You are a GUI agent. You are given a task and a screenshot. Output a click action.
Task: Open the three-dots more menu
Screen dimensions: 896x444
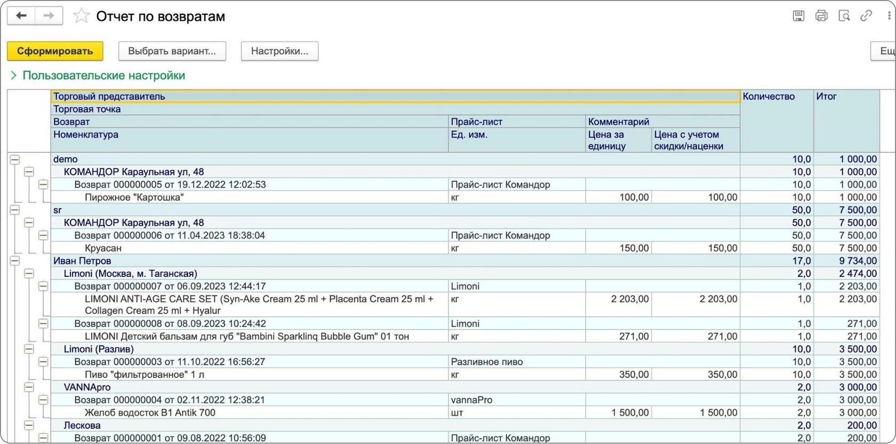point(889,16)
